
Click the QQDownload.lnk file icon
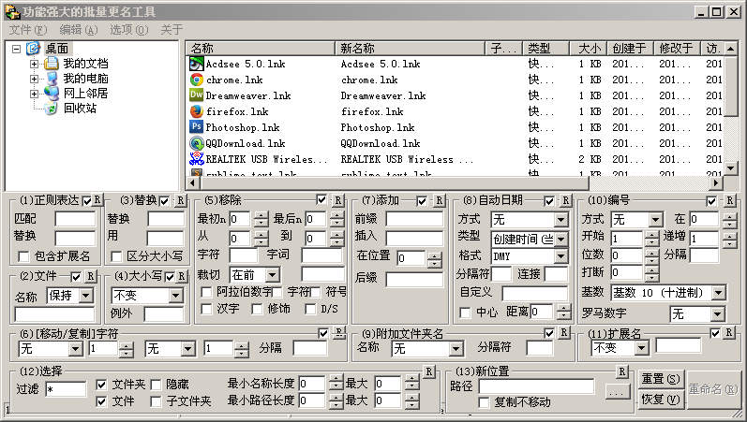point(197,143)
